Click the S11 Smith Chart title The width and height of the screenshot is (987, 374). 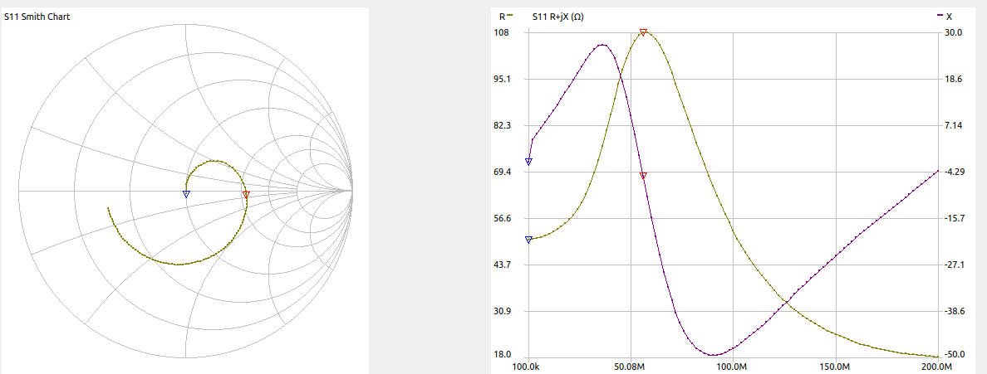37,16
